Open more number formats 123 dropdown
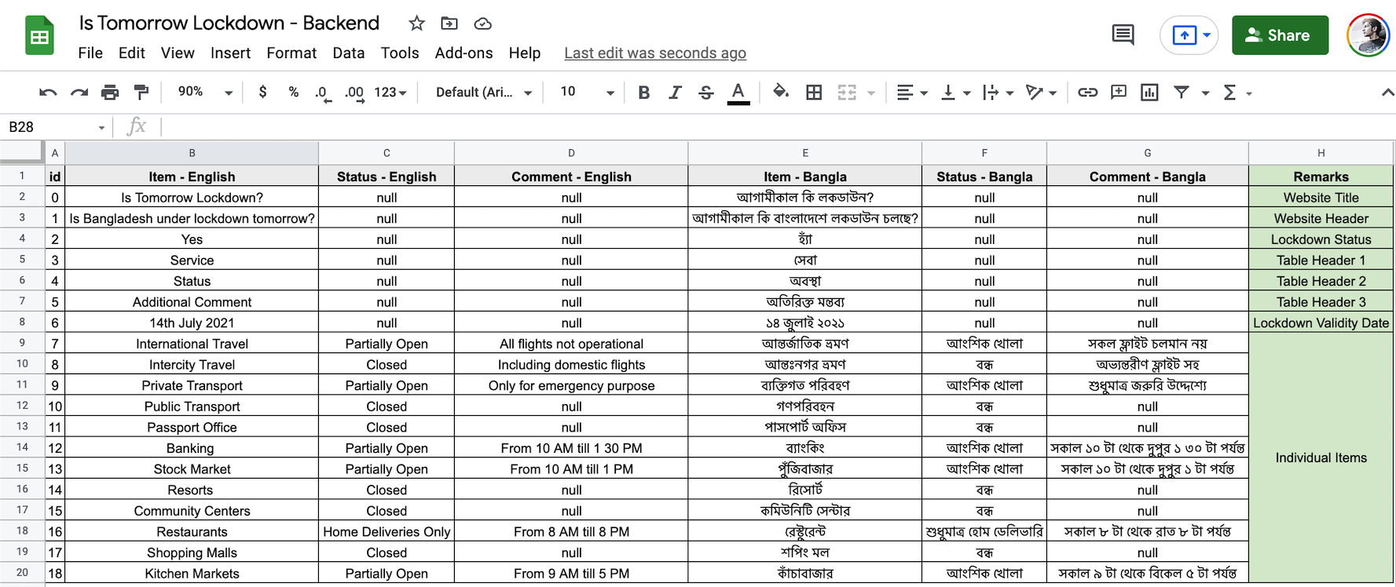 click(x=390, y=93)
